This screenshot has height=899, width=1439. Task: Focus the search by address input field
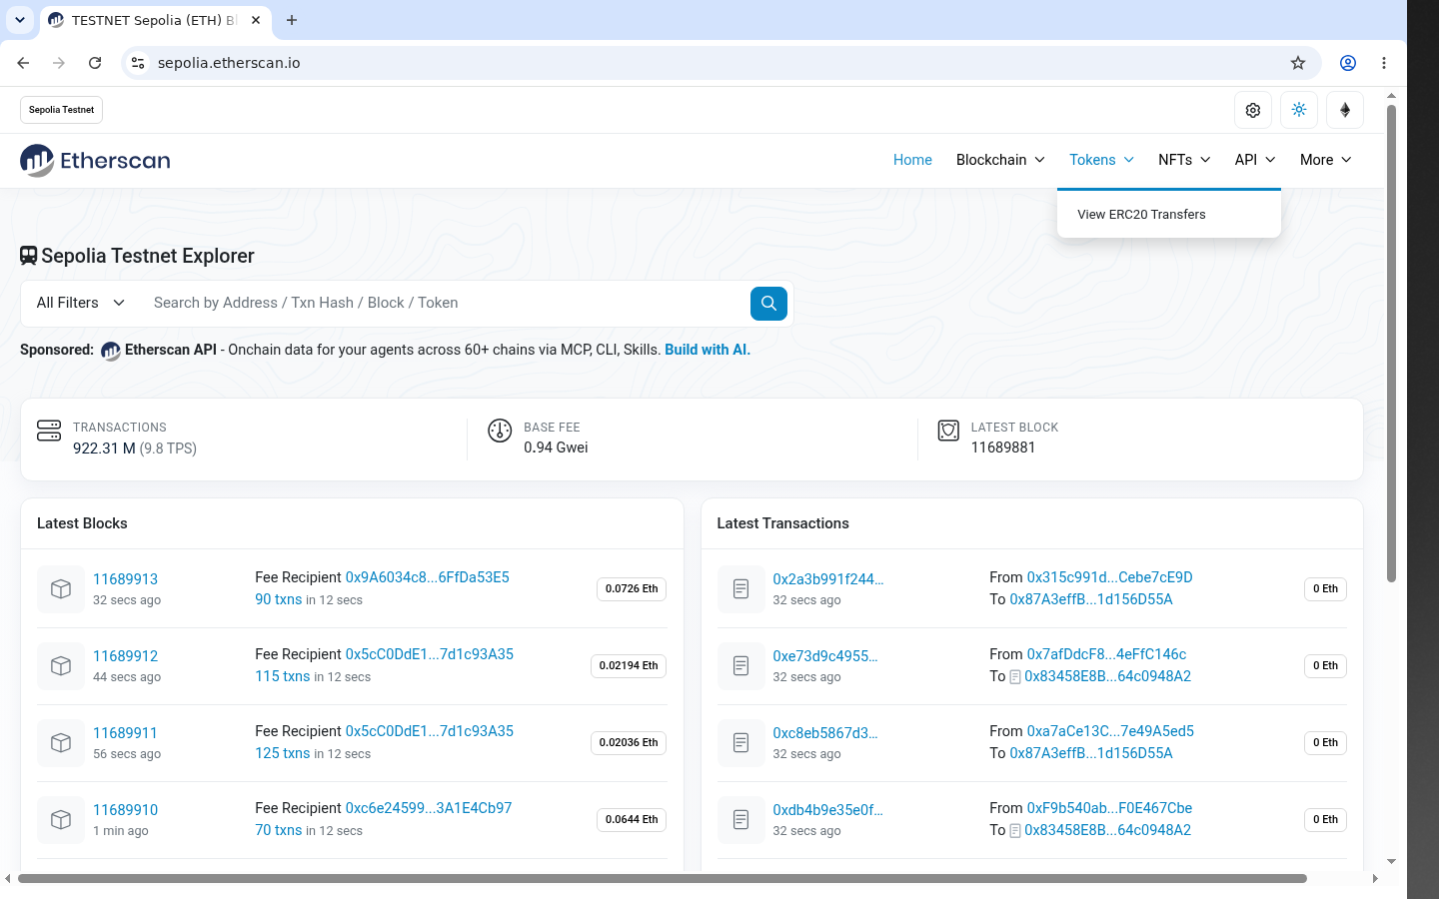pos(445,303)
